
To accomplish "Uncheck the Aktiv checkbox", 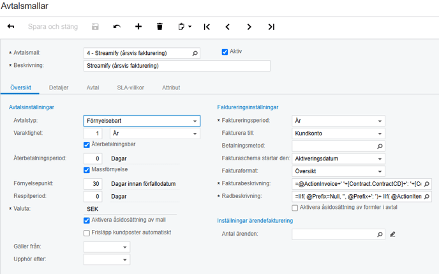I will pos(225,52).
